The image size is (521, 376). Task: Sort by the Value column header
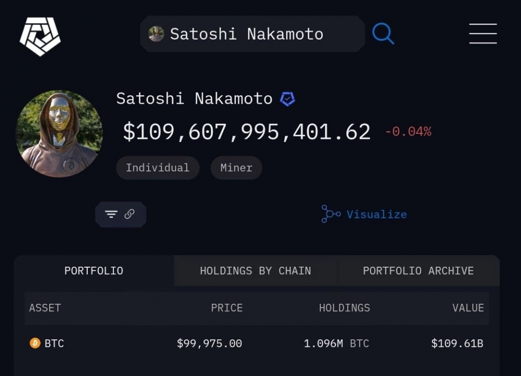point(468,308)
